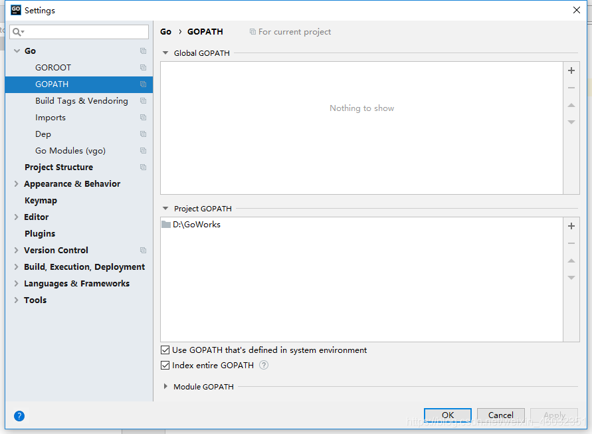Screen dimensions: 592x434
Task: Click the GoLand icon in the title bar
Action: 16,10
